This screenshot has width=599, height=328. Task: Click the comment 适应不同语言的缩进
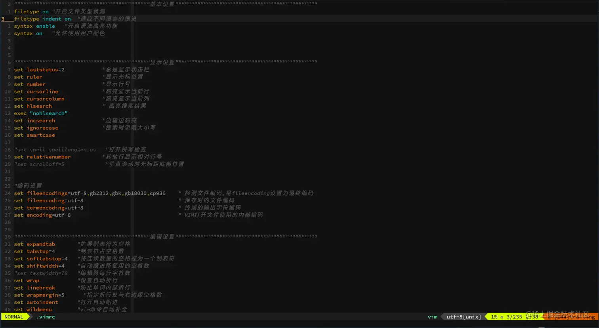[x=107, y=19]
